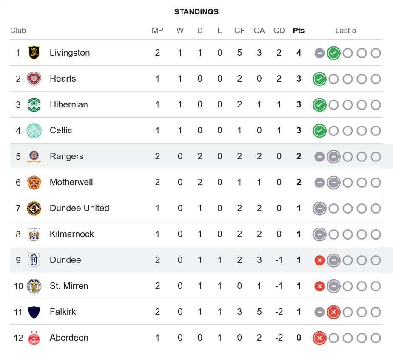Click the Rangers club crest icon
The width and height of the screenshot is (393, 358).
click(34, 156)
